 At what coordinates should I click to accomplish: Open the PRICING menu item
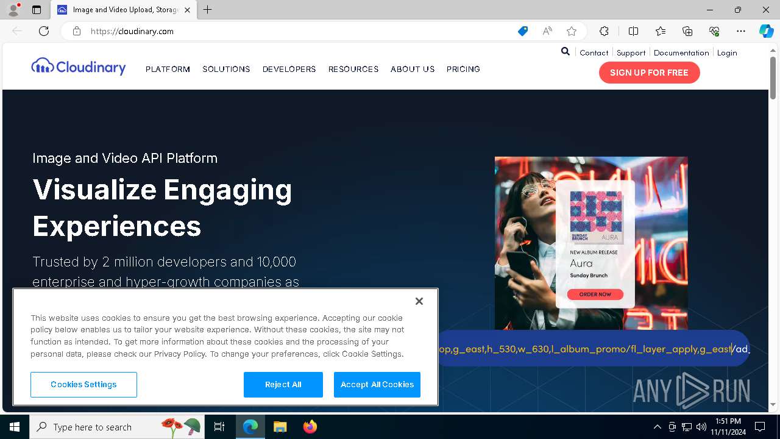tap(463, 69)
